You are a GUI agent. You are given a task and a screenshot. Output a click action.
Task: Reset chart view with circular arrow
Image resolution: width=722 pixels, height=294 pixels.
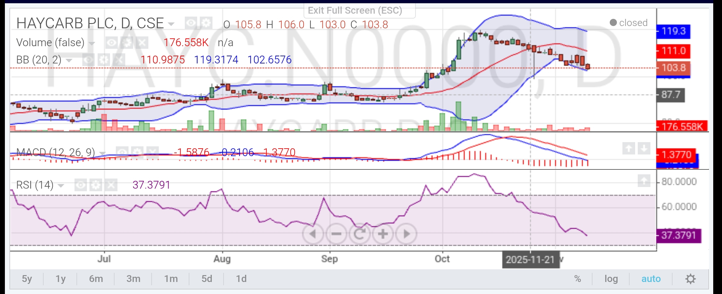click(x=360, y=234)
